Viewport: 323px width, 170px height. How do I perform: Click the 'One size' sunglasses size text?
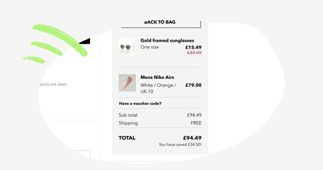tap(150, 47)
